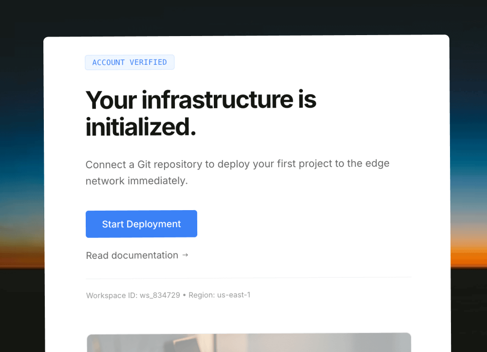
Task: Click the ACCOUNT VERIFIED status badge
Action: click(x=130, y=62)
